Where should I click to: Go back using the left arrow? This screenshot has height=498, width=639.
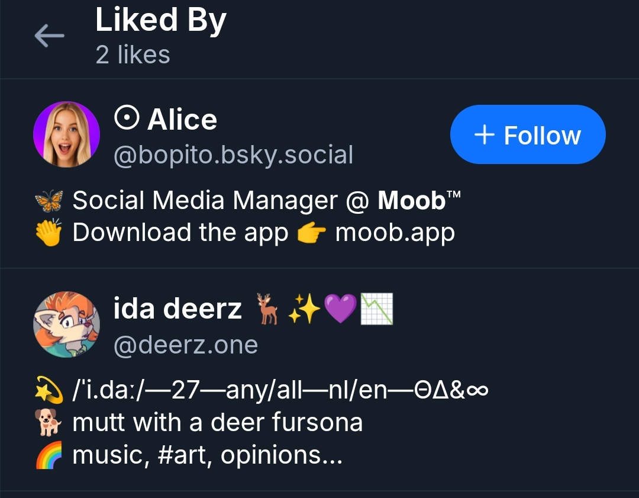pyautogui.click(x=49, y=36)
